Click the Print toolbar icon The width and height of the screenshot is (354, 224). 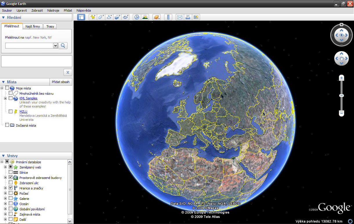coord(188,17)
